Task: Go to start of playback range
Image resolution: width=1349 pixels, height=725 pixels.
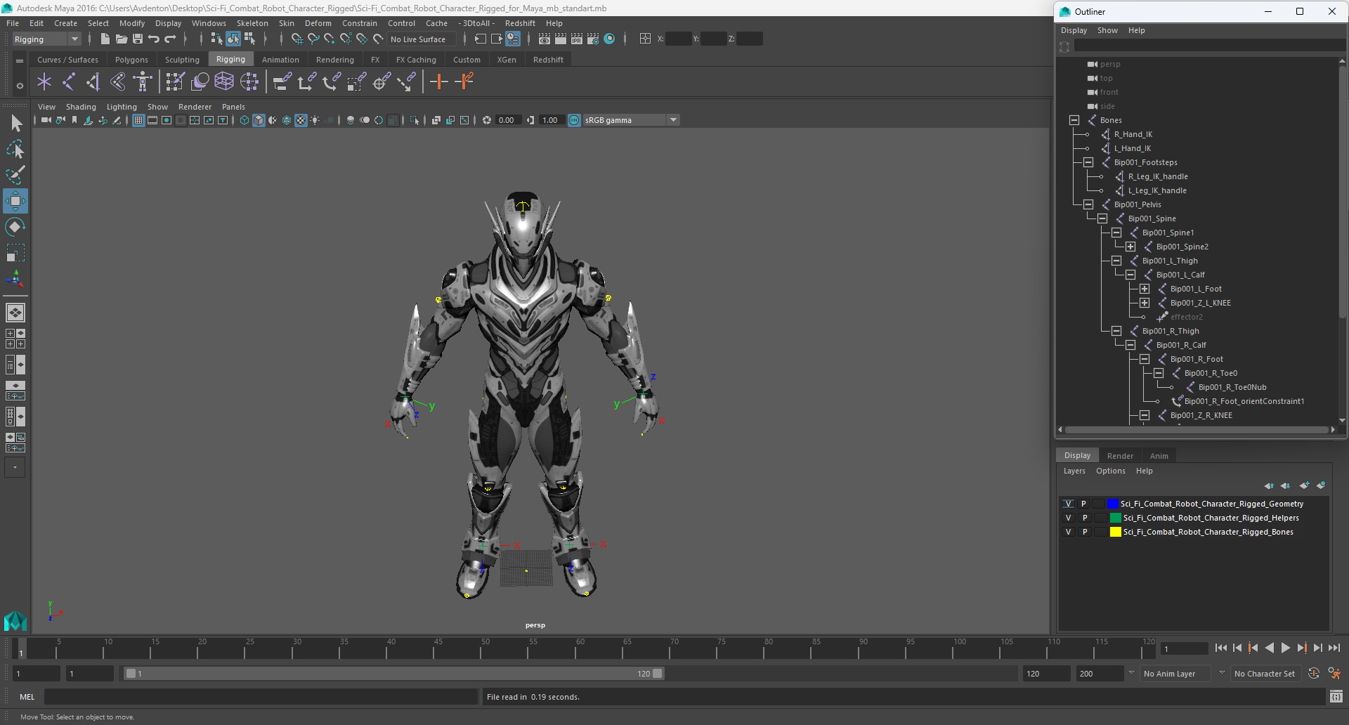Action: (1221, 648)
